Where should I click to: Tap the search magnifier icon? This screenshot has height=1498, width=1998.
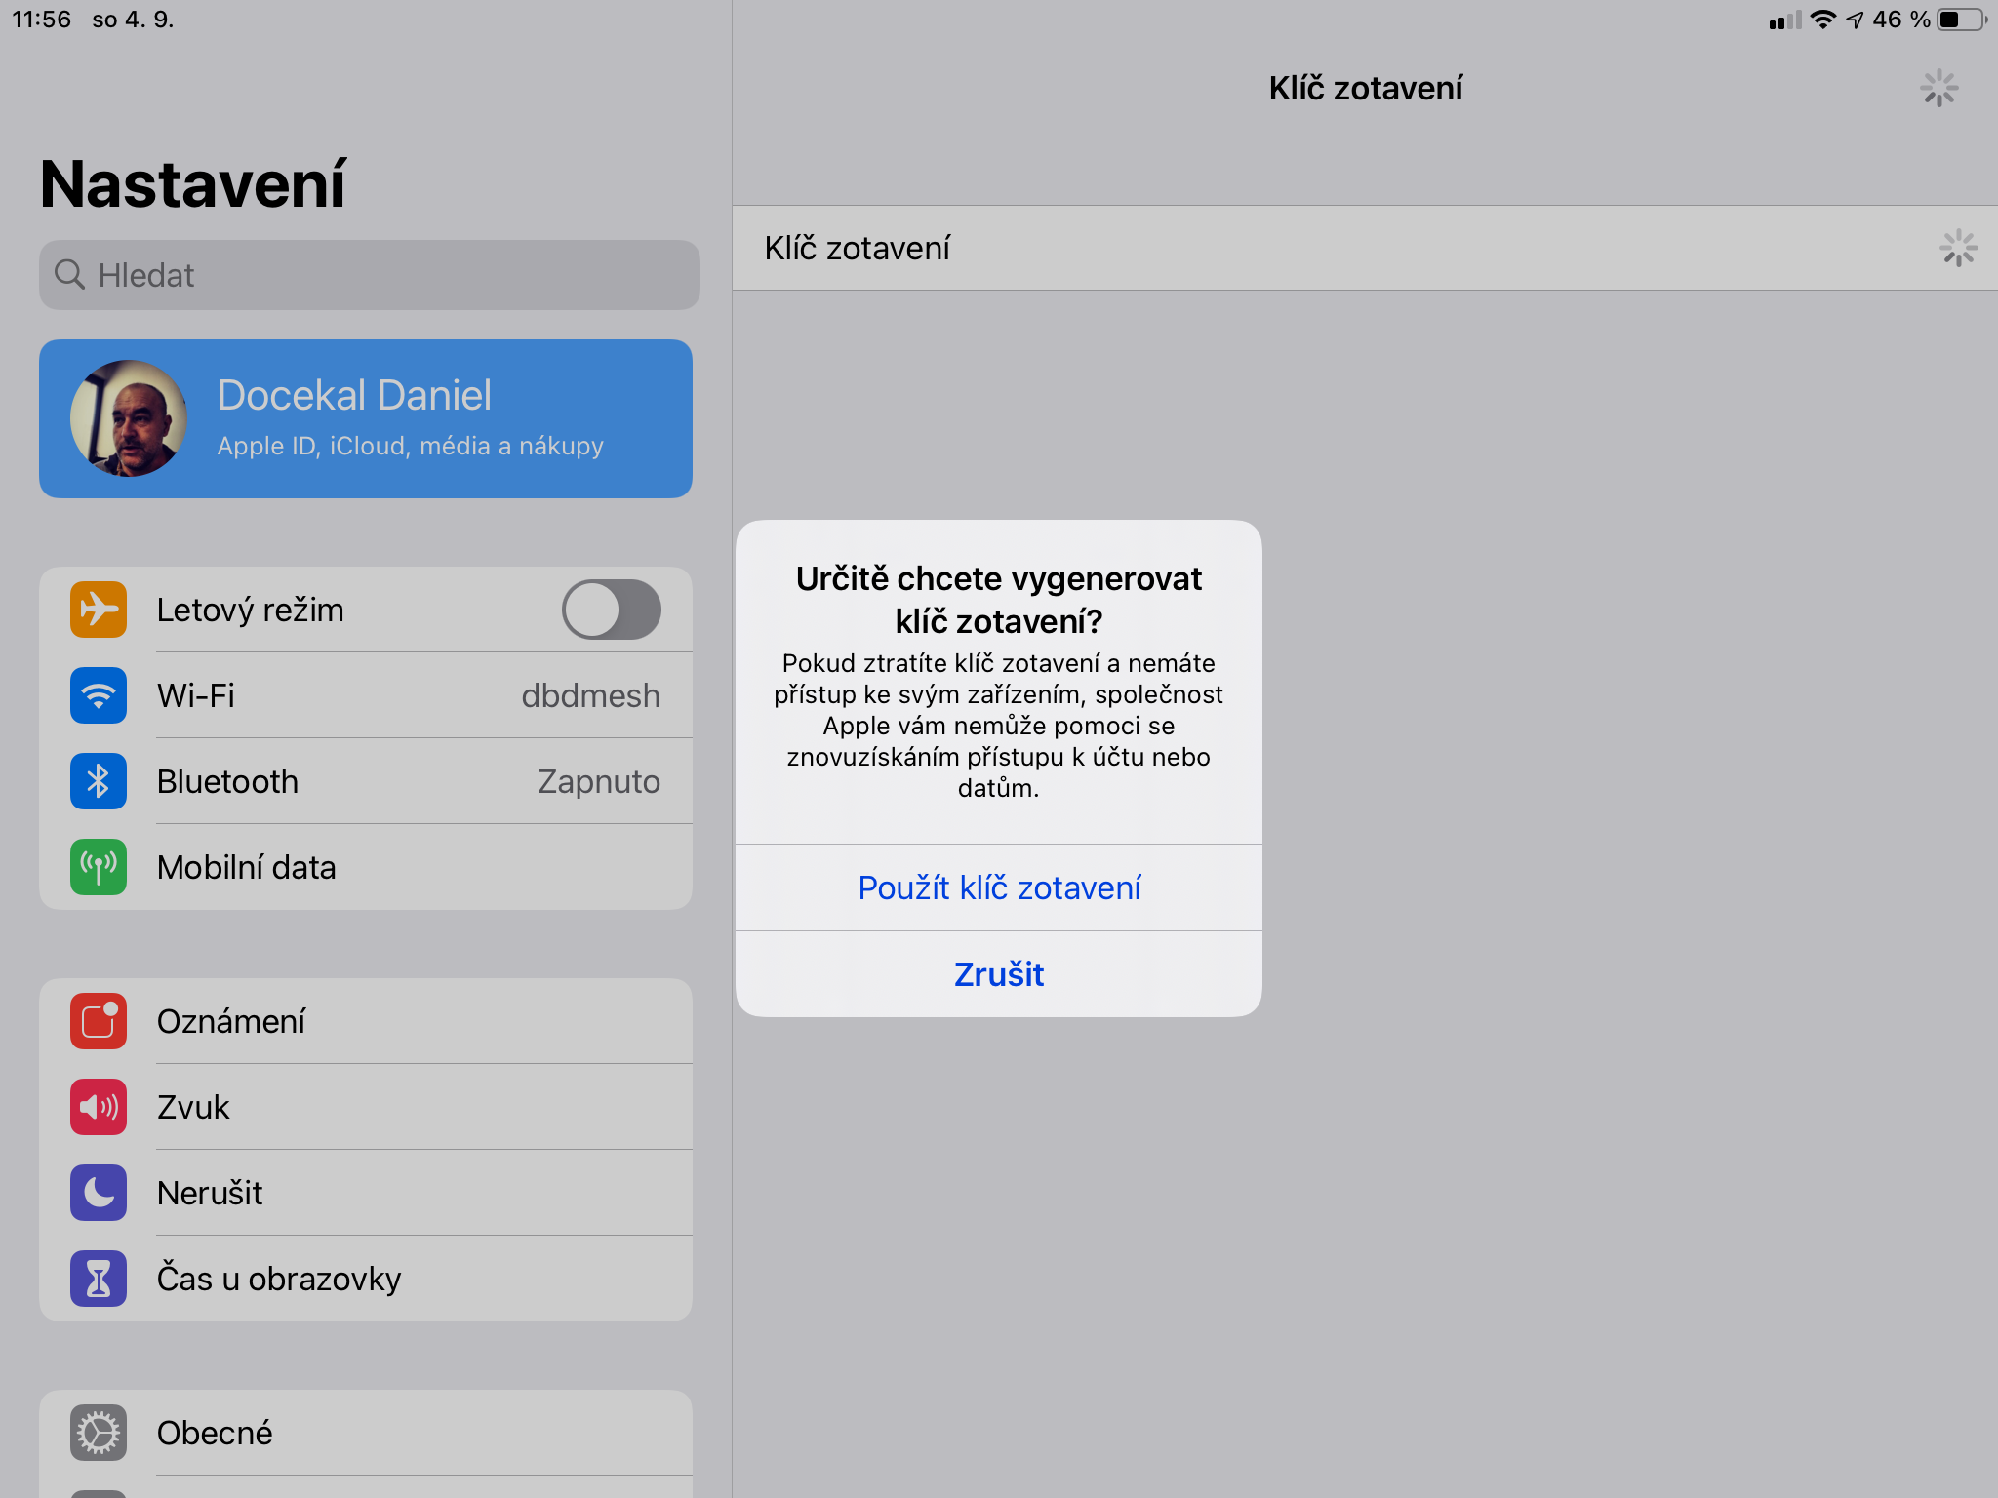(69, 274)
